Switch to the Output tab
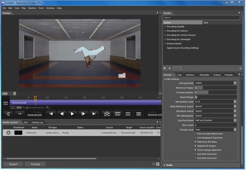 (x=217, y=75)
